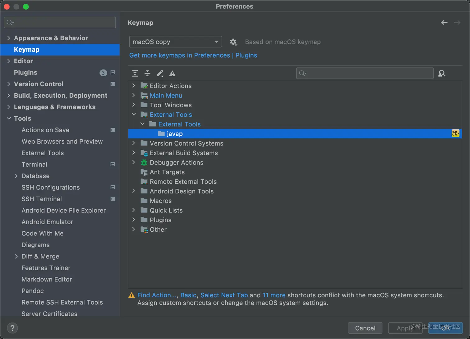Click the Expand All toolbar icon
This screenshot has width=470, height=339.
[135, 73]
